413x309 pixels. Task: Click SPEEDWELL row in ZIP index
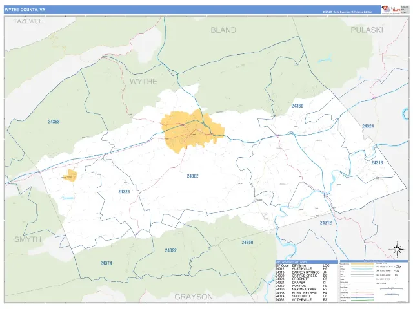click(302, 296)
